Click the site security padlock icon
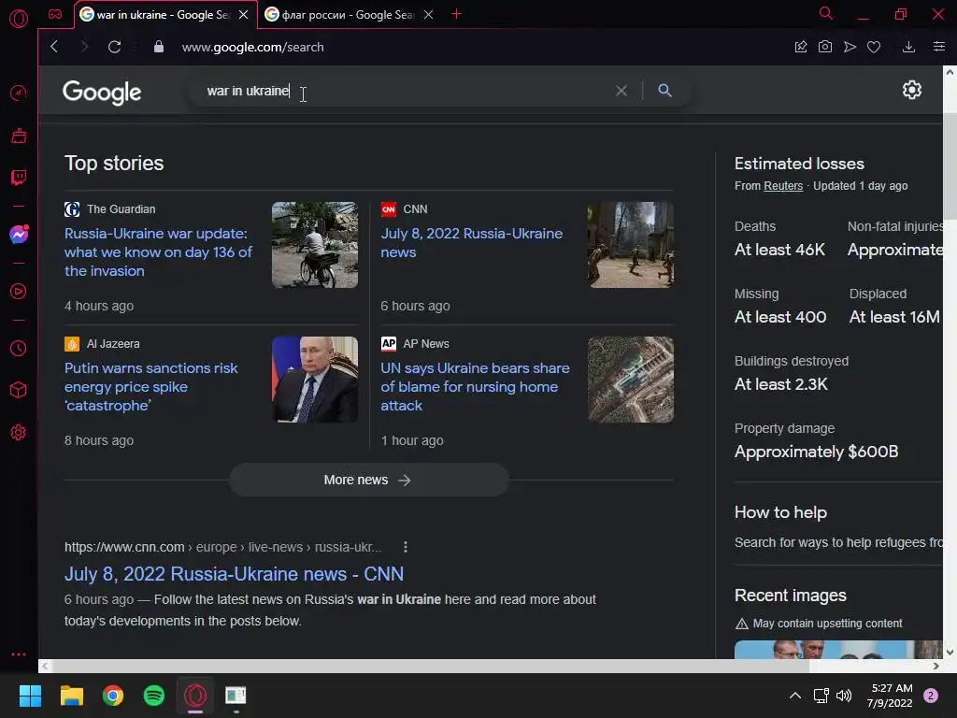The width and height of the screenshot is (957, 718). pyautogui.click(x=159, y=47)
